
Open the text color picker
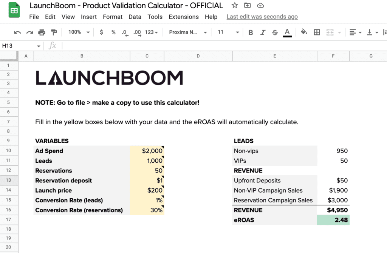pos(287,32)
